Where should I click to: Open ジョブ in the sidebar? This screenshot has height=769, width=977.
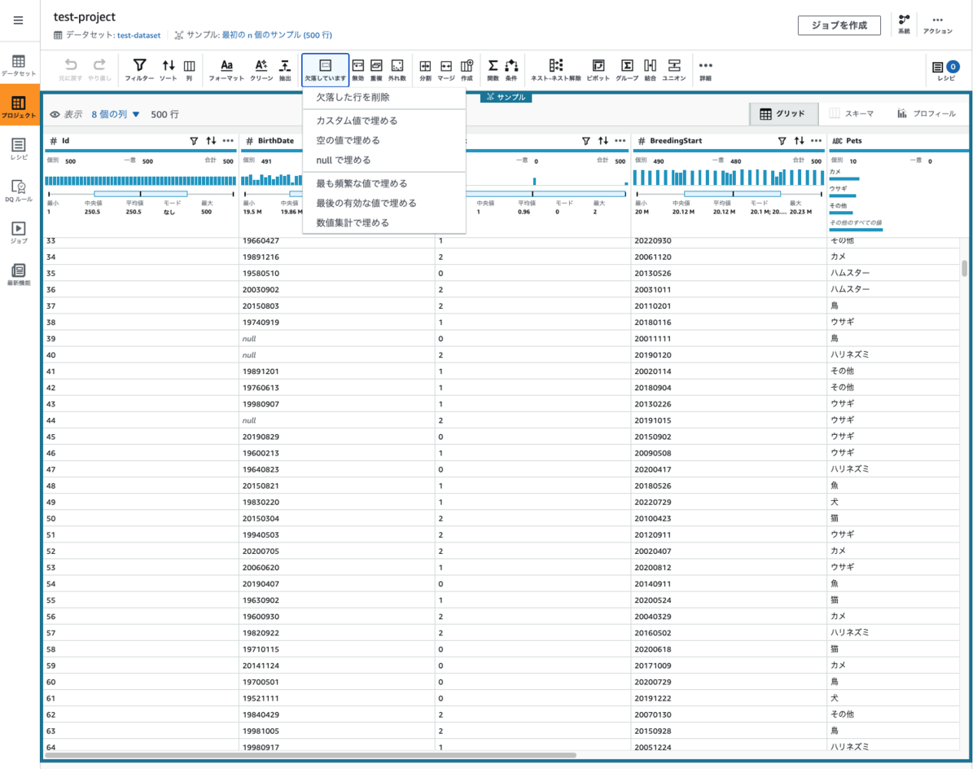(x=19, y=233)
